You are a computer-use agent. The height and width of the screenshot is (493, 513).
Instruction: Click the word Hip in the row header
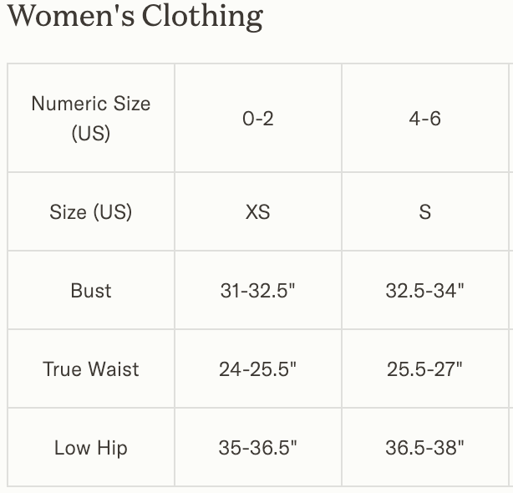click(x=111, y=448)
